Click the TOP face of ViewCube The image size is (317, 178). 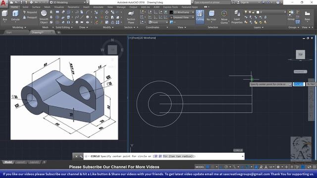[x=301, y=54]
